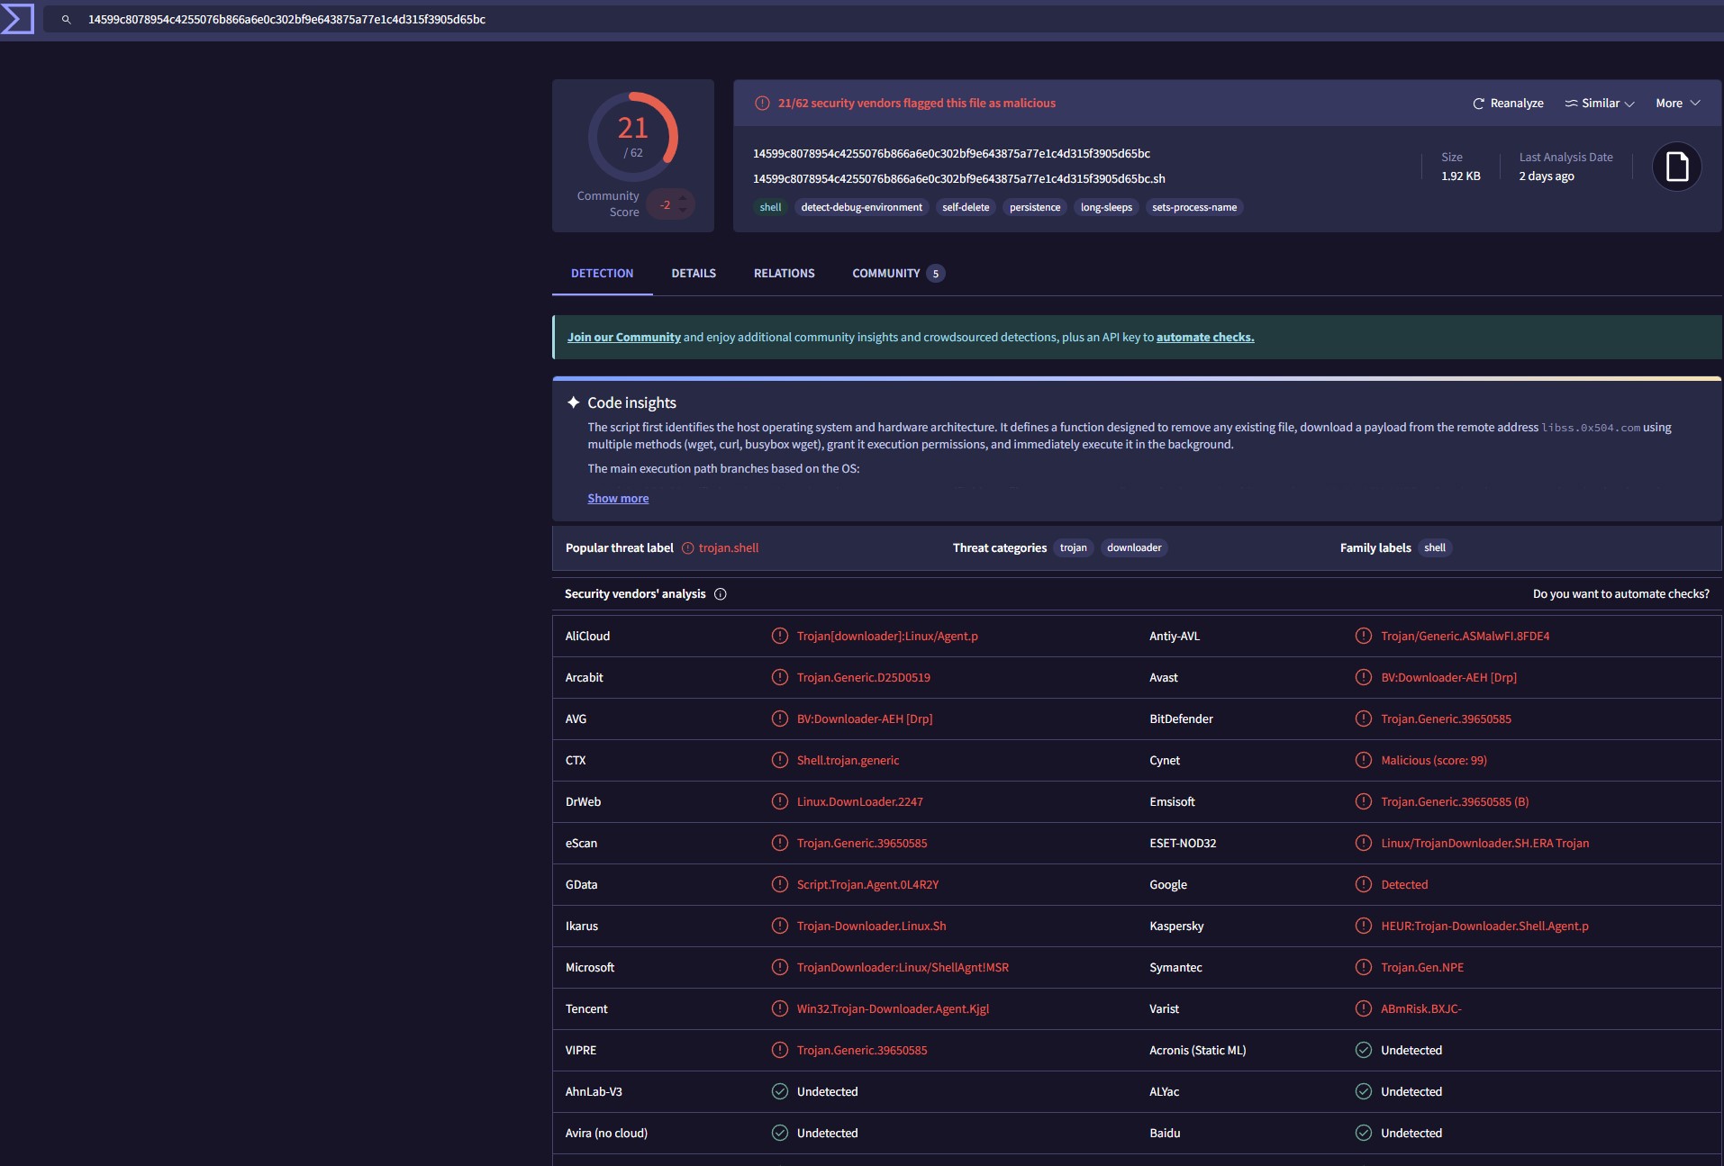The height and width of the screenshot is (1166, 1724).
Task: Expand Code insights with Show more
Action: (x=618, y=499)
